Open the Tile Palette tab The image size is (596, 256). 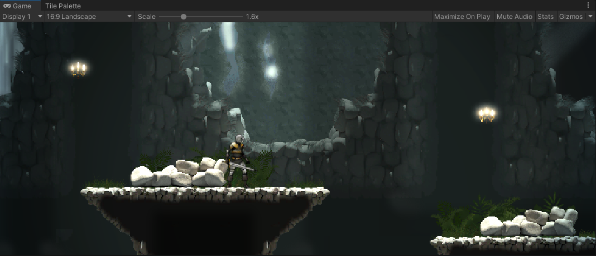[63, 6]
